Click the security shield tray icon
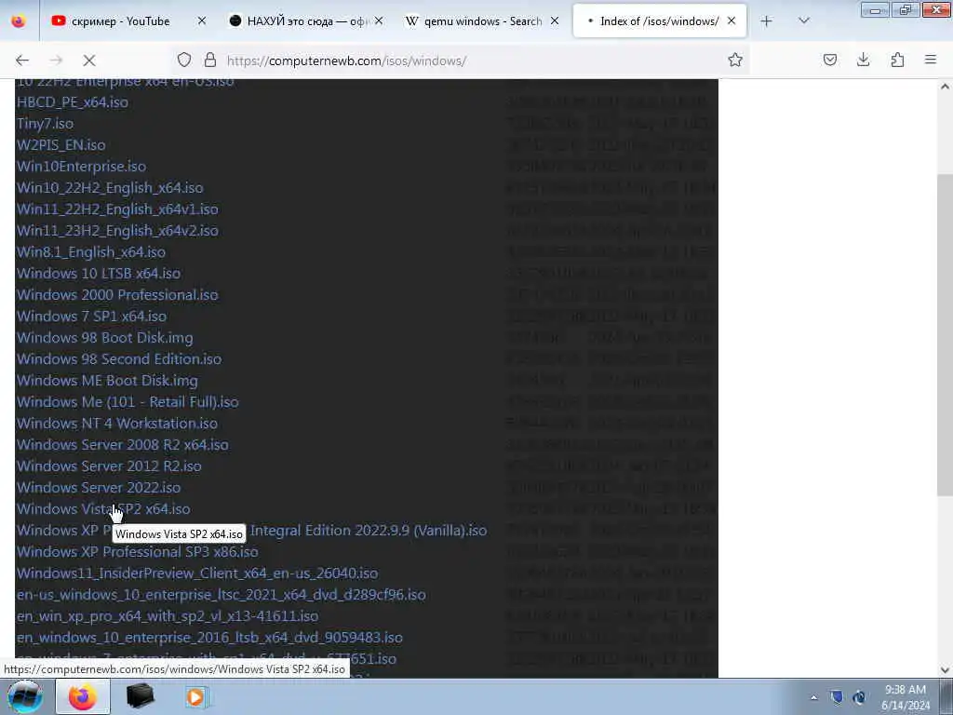953x715 pixels. click(837, 697)
